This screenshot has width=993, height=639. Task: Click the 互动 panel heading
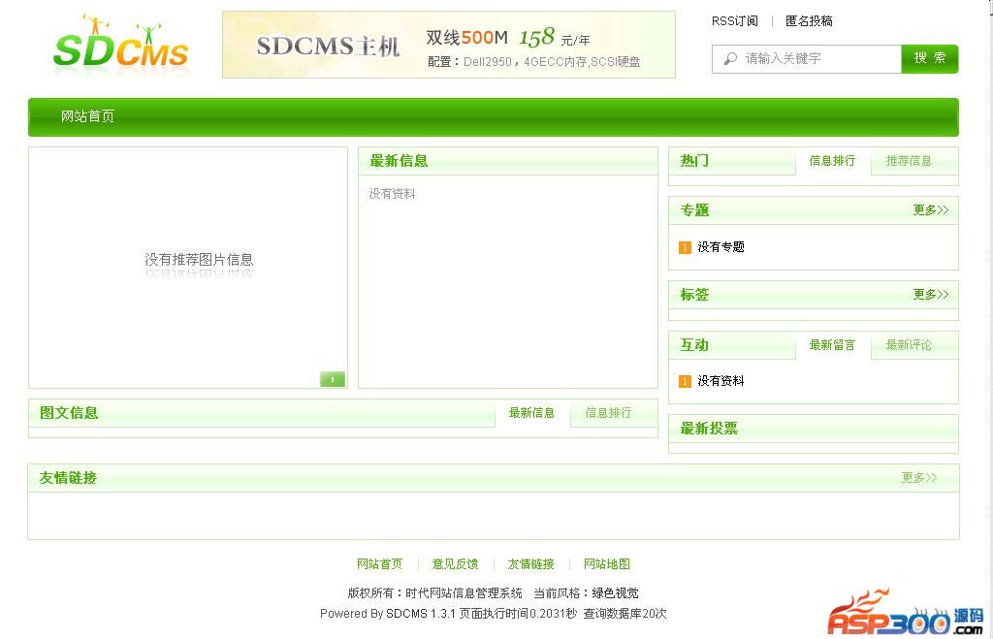pos(694,345)
